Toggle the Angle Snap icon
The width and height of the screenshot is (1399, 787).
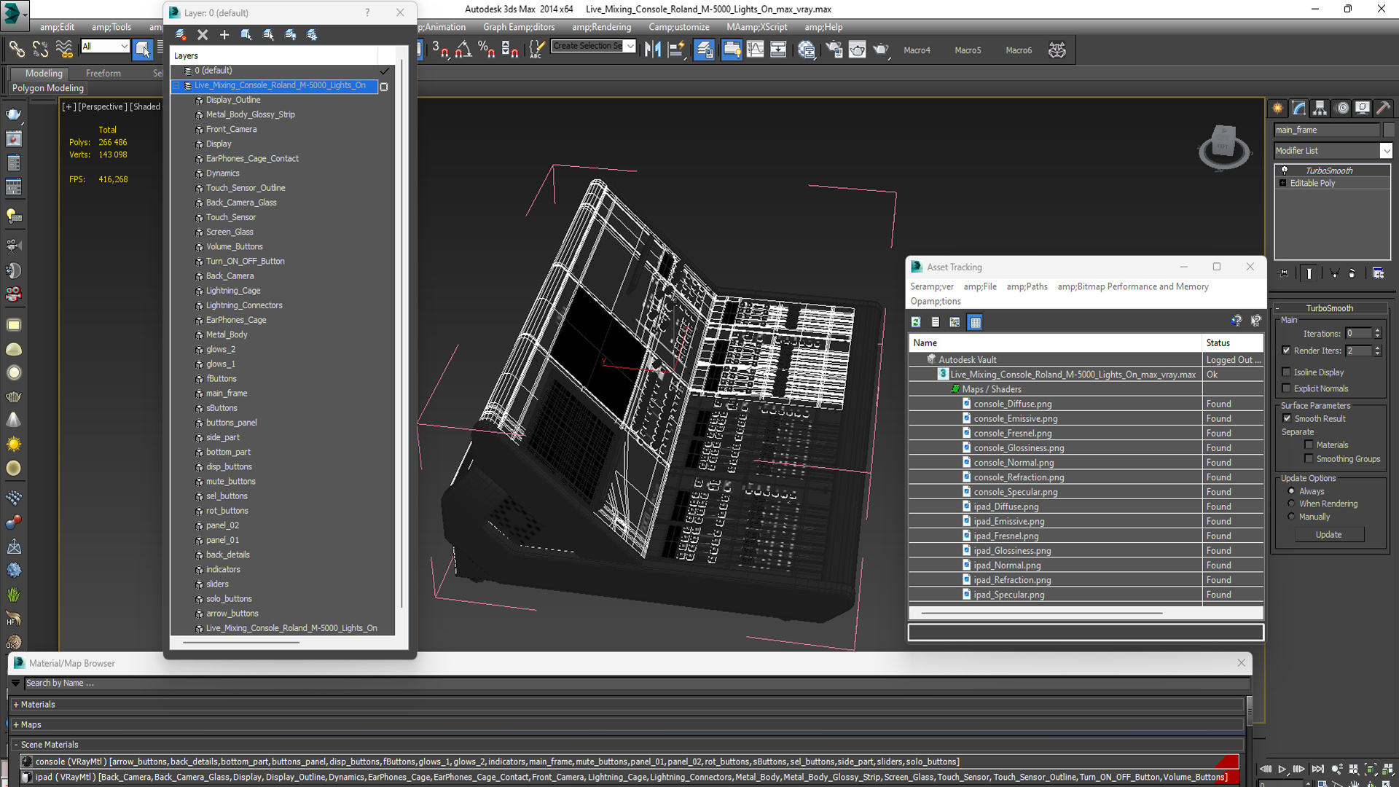click(x=463, y=50)
